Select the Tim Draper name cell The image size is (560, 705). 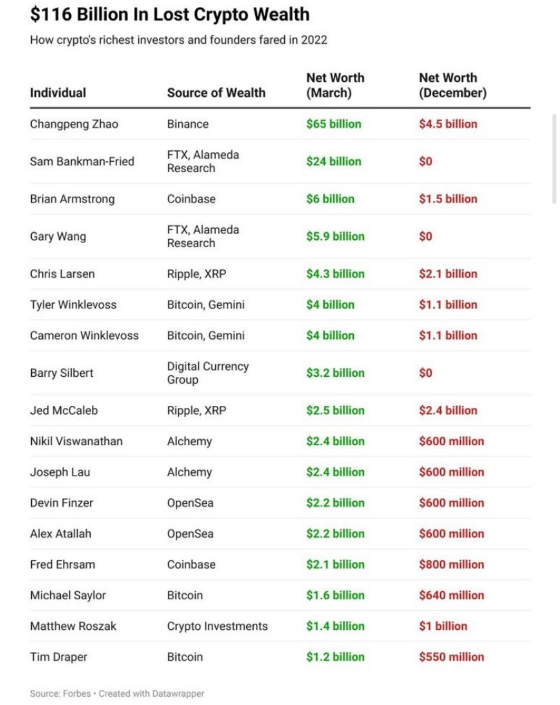point(59,657)
